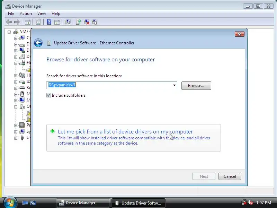277x208 pixels.
Task: Click Show Desktop quick launch icon
Action: [25, 203]
